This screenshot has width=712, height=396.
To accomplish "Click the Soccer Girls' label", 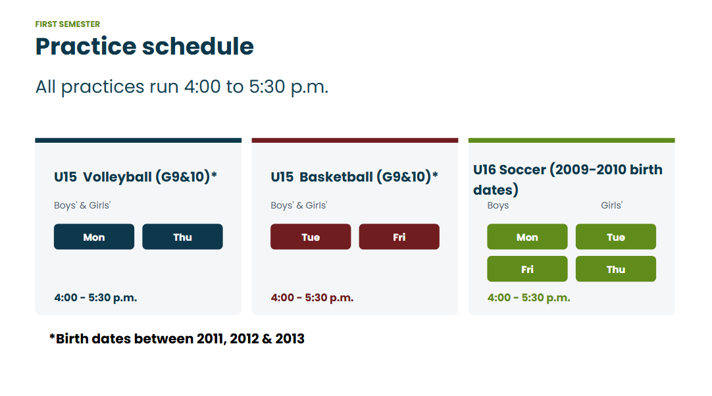I will (x=611, y=205).
